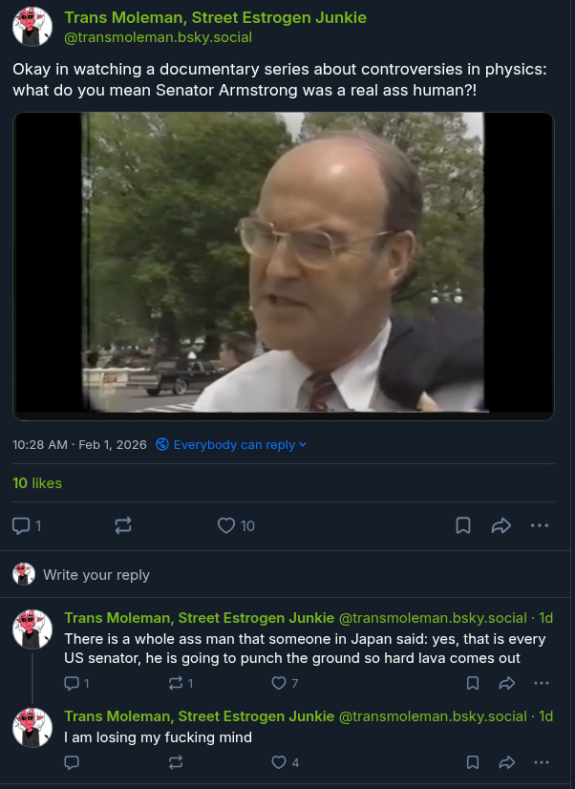
Task: Like the main post with heart icon
Action: point(226,525)
